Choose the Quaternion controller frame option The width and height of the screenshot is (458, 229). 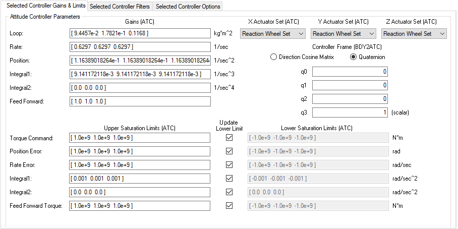354,57
